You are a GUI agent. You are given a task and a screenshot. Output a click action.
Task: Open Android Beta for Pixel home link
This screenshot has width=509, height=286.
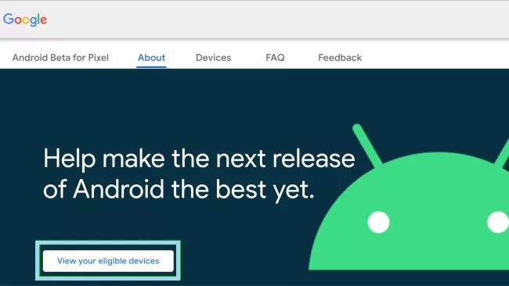(x=60, y=58)
